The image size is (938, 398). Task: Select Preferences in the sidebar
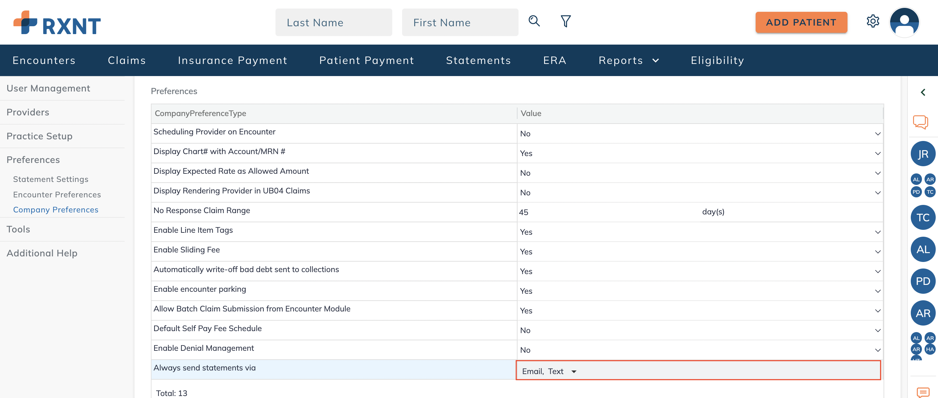[x=33, y=159]
